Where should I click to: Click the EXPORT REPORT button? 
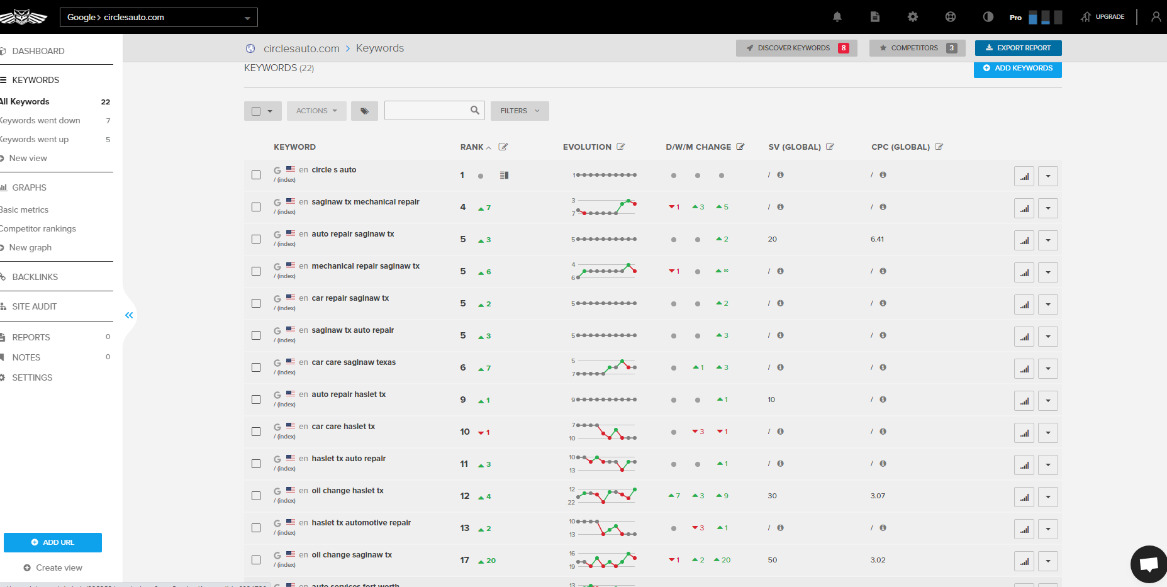pyautogui.click(x=1019, y=48)
